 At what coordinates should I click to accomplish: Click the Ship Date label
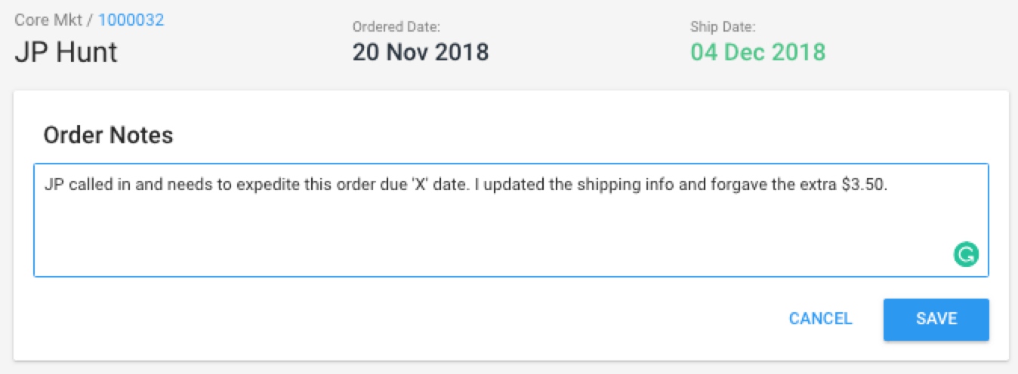click(x=723, y=27)
